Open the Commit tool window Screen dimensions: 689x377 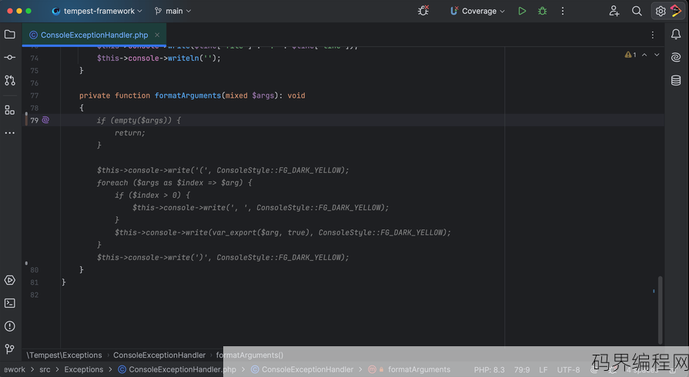[x=10, y=57]
